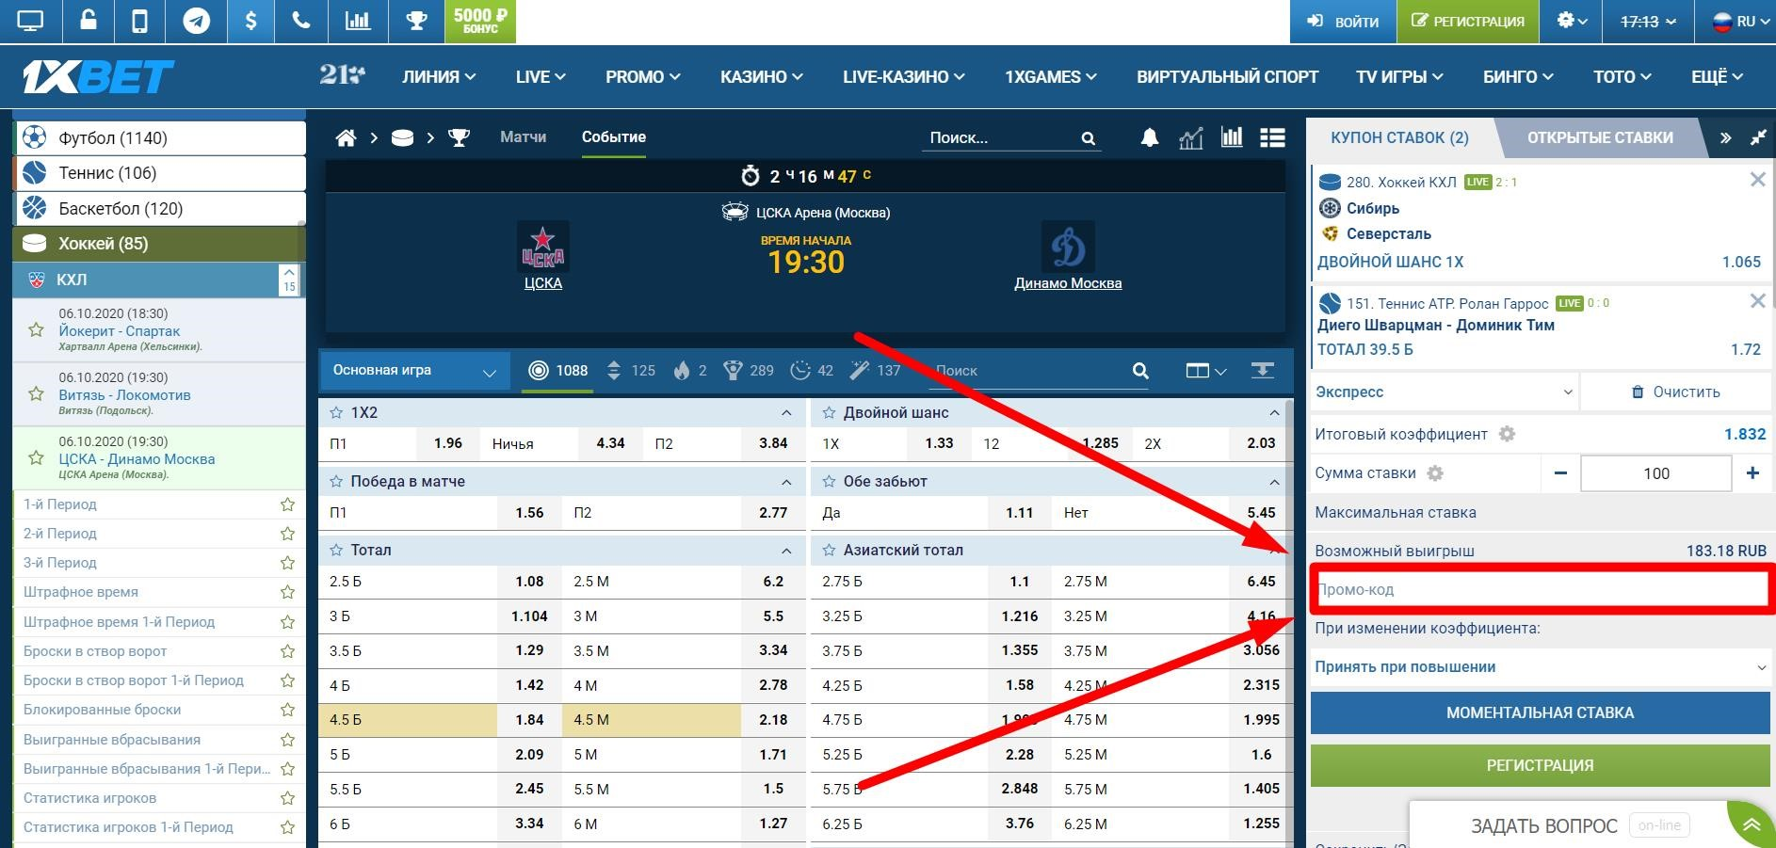The width and height of the screenshot is (1776, 848).
Task: Open the LIVE menu
Action: pyautogui.click(x=541, y=77)
